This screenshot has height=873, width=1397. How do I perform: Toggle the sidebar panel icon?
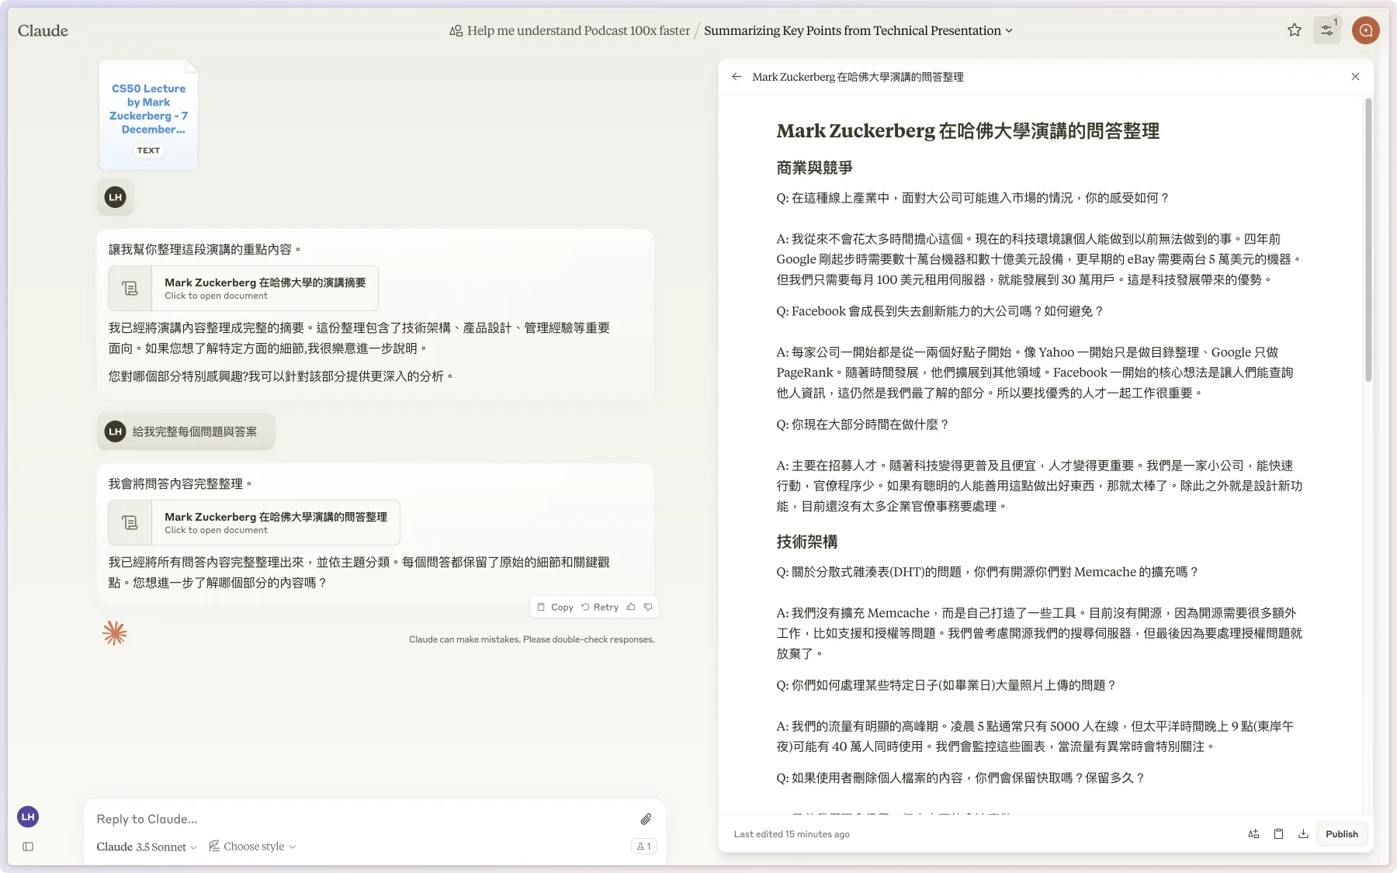tap(28, 847)
